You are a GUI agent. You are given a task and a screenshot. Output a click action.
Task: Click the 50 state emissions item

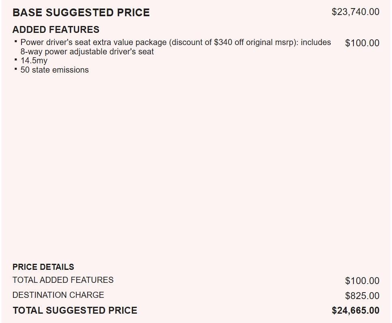pyautogui.click(x=54, y=70)
